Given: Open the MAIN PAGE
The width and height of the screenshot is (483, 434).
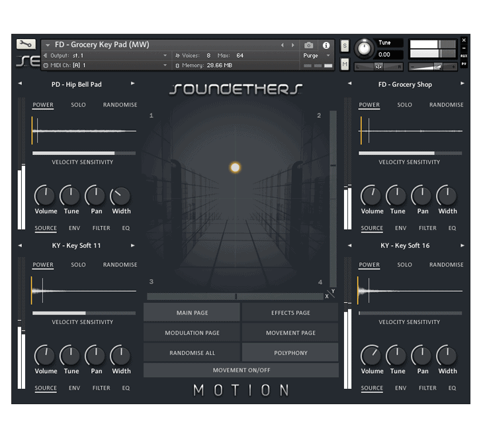Looking at the screenshot, I should (192, 313).
